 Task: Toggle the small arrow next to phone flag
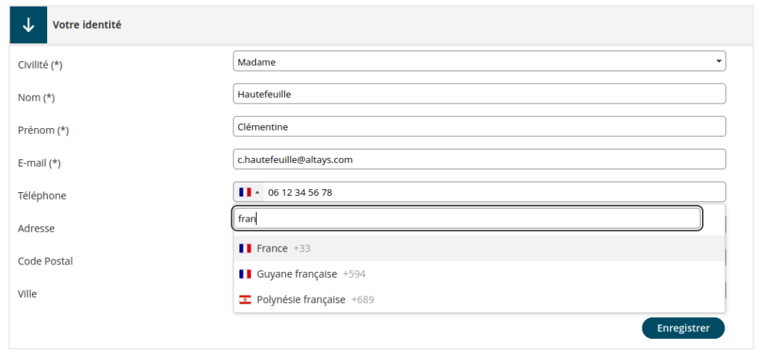pyautogui.click(x=257, y=192)
